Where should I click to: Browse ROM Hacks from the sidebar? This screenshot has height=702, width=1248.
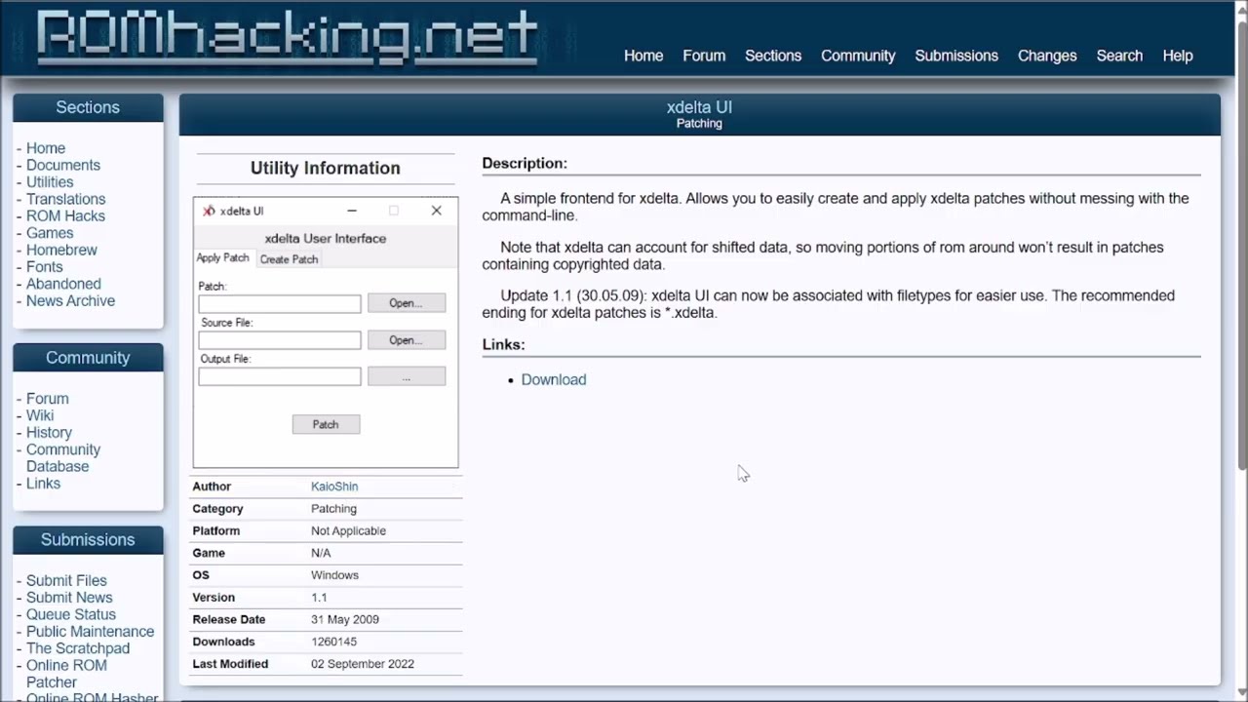click(65, 216)
